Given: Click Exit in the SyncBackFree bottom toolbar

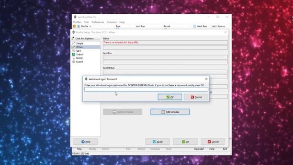Looking at the screenshot, I should pos(225,149).
